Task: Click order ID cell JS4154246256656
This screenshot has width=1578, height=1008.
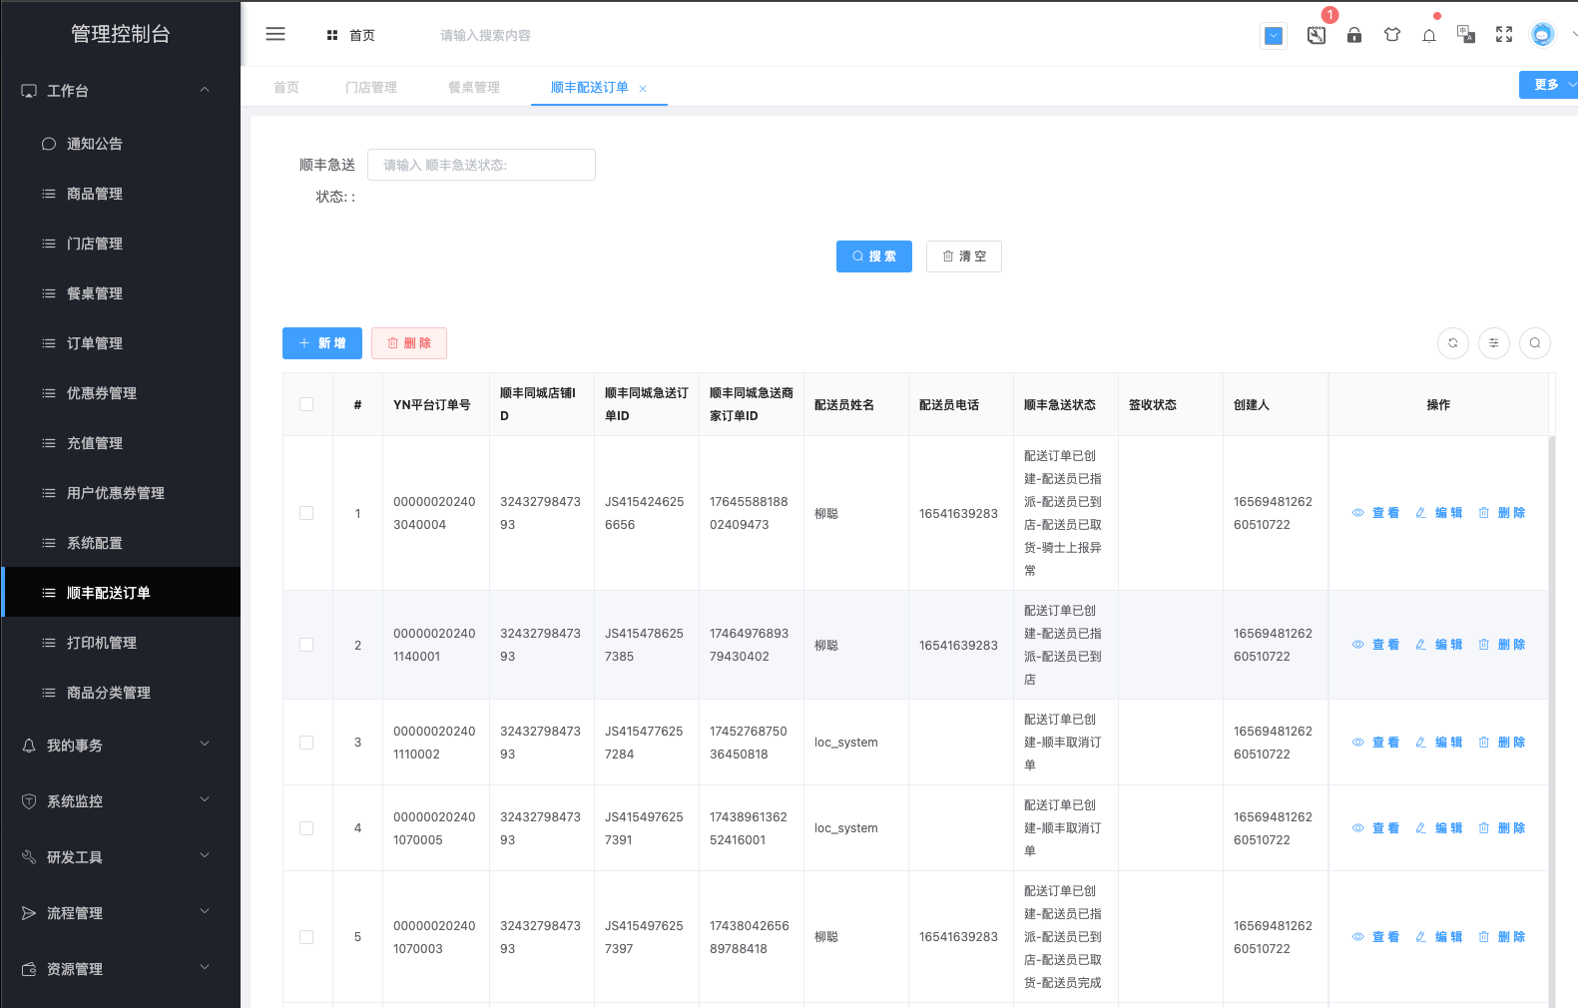Action: tap(645, 513)
